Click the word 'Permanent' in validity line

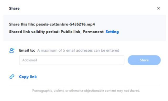[93, 32]
